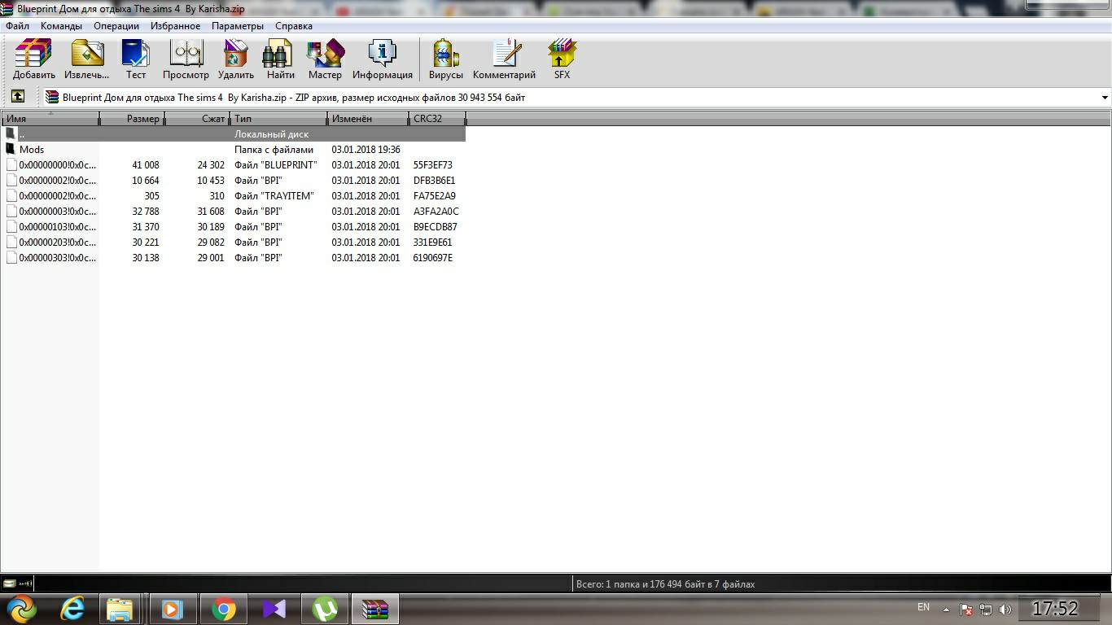Screen dimensions: 1112x625
Task: Sort files by Размер column header
Action: [x=133, y=119]
